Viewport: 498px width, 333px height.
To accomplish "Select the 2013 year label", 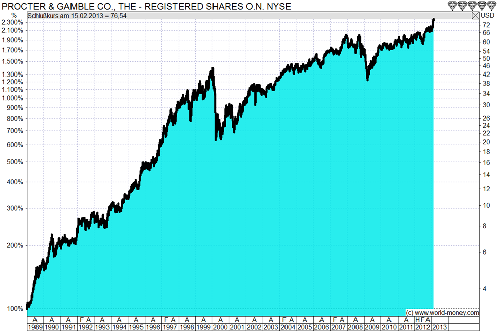I will pos(440,327).
